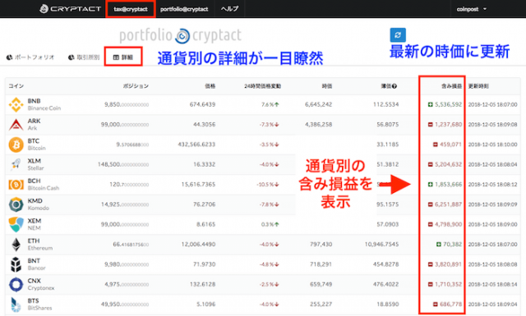Switch to the 取引所別 tab
Viewport: 526px width, 316px height.
pos(84,57)
